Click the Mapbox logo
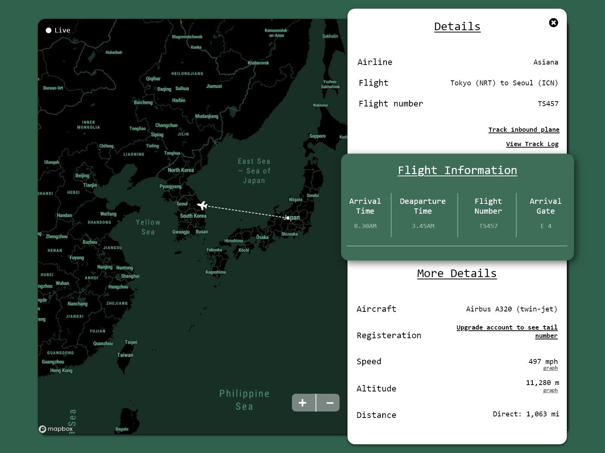 pos(56,429)
